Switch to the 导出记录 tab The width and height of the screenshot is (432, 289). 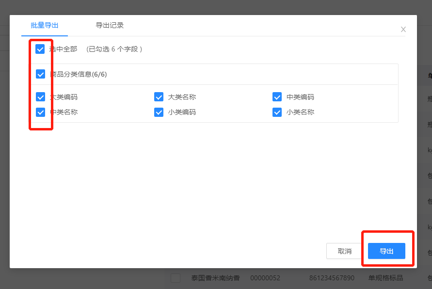click(x=110, y=25)
